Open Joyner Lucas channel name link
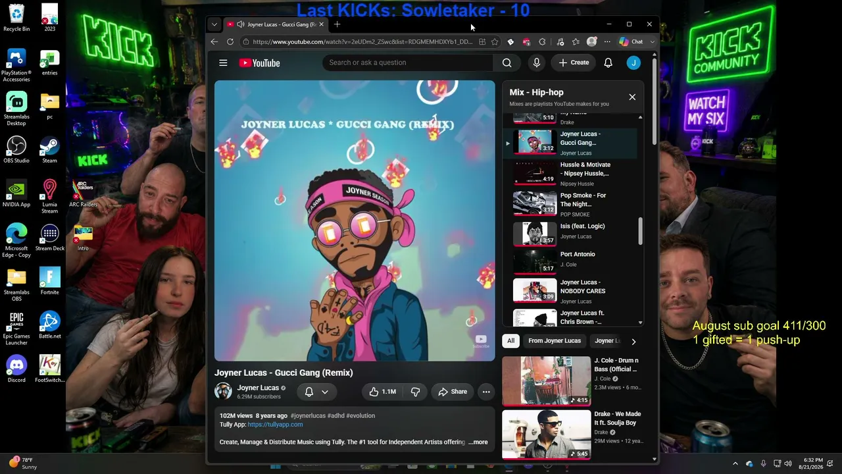 click(258, 388)
